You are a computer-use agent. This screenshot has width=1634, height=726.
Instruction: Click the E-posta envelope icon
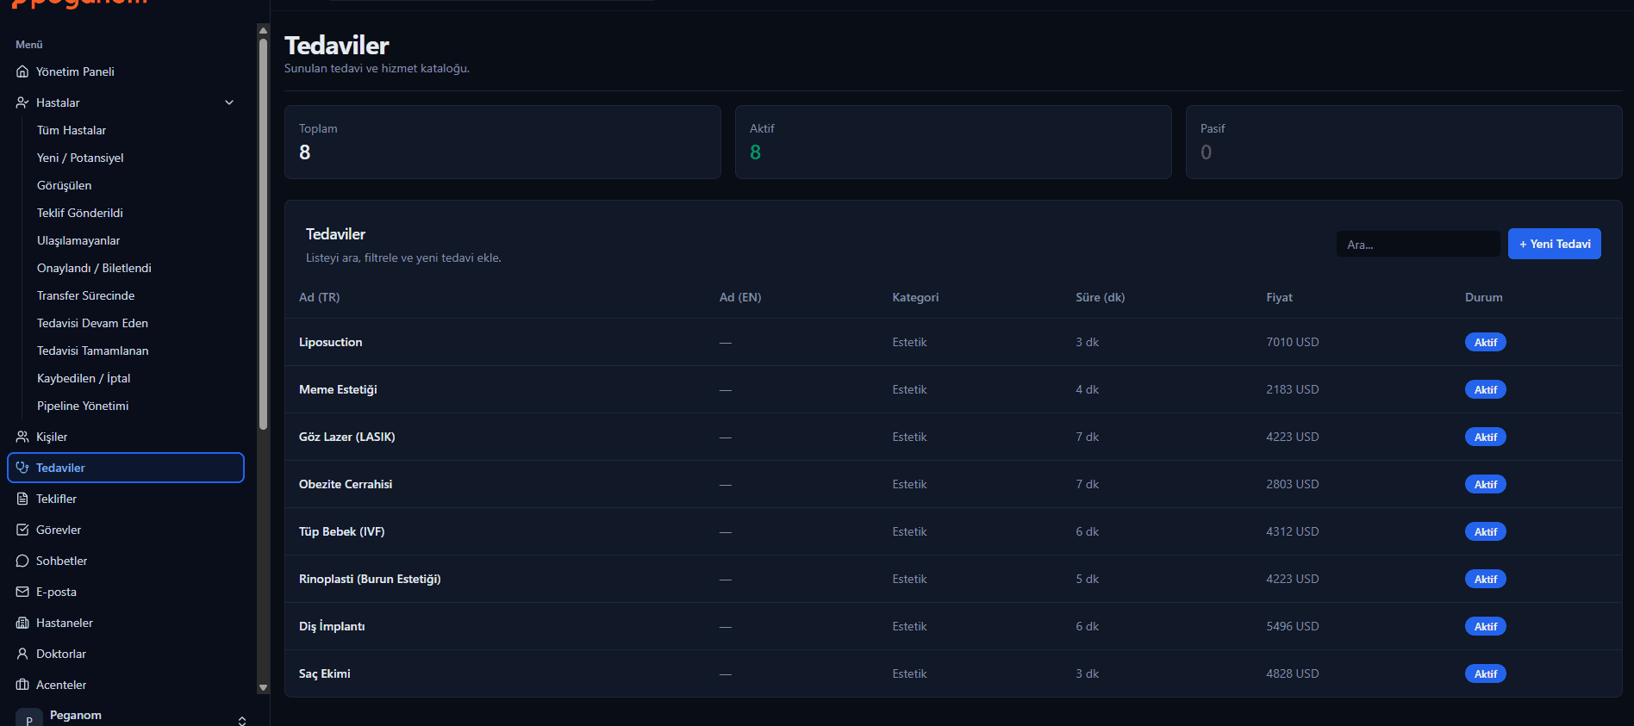[x=22, y=592]
